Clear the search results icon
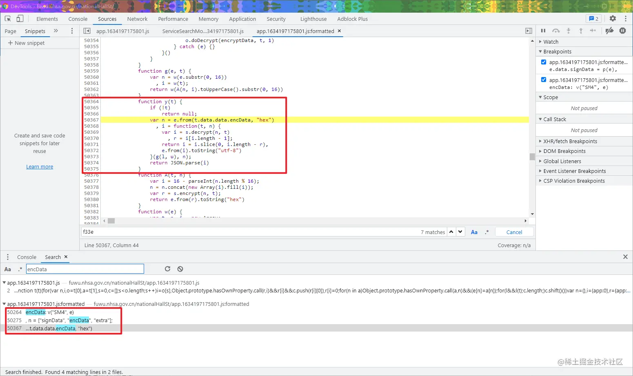633x376 pixels. tap(180, 269)
